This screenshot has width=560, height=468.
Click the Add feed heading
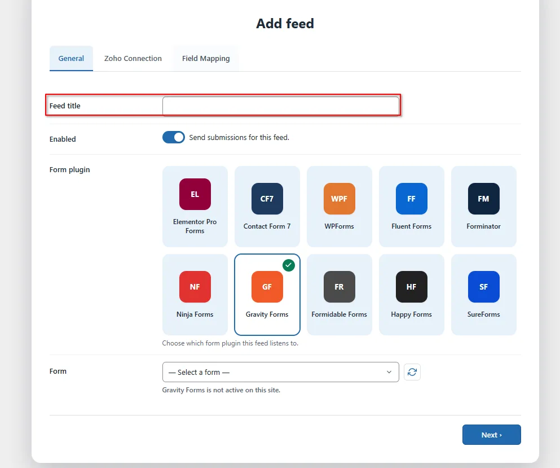(x=285, y=24)
